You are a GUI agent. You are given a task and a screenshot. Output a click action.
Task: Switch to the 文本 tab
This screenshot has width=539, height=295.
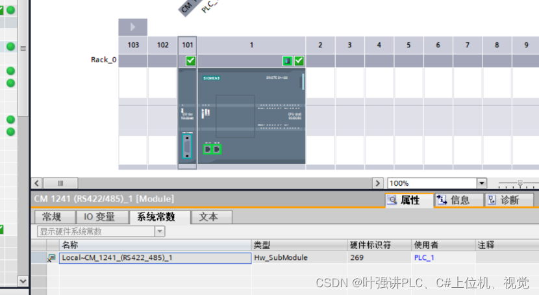click(212, 217)
